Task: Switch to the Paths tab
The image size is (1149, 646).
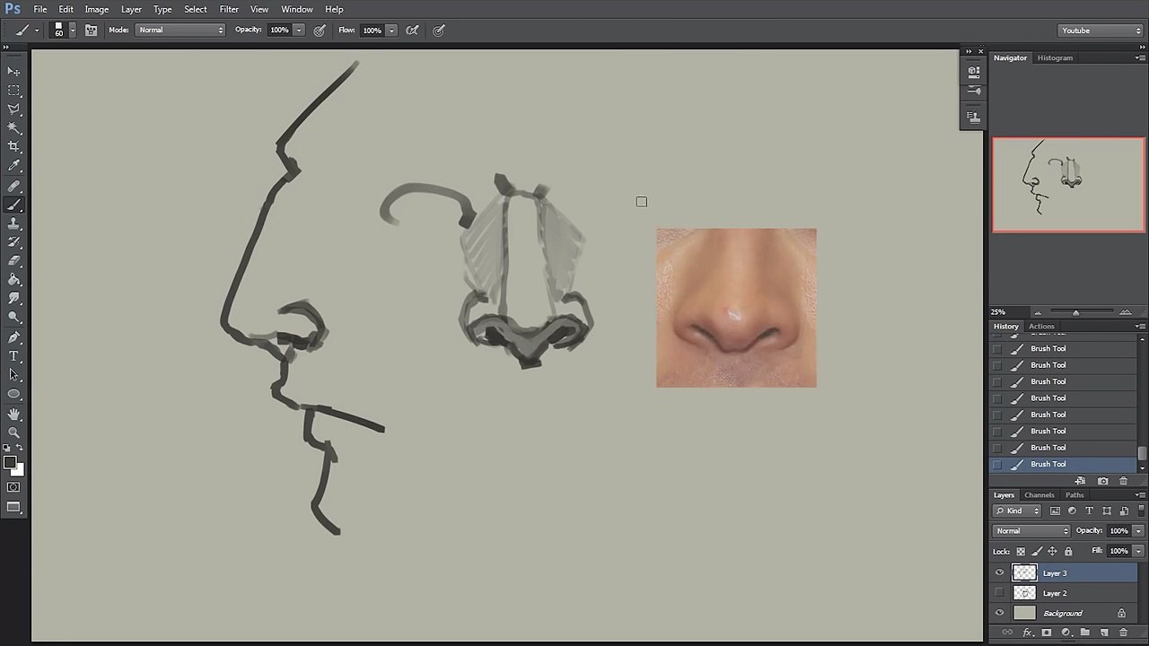Action: [x=1074, y=495]
